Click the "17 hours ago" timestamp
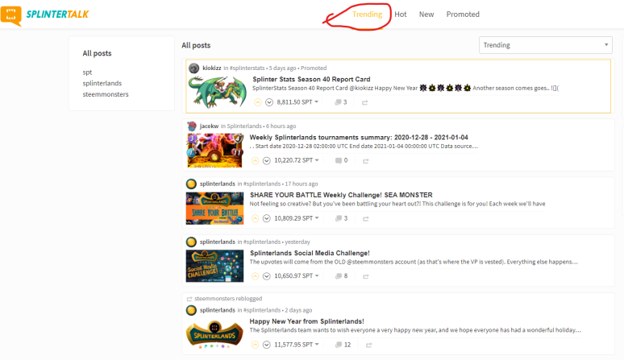The height and width of the screenshot is (360, 624). tap(302, 184)
